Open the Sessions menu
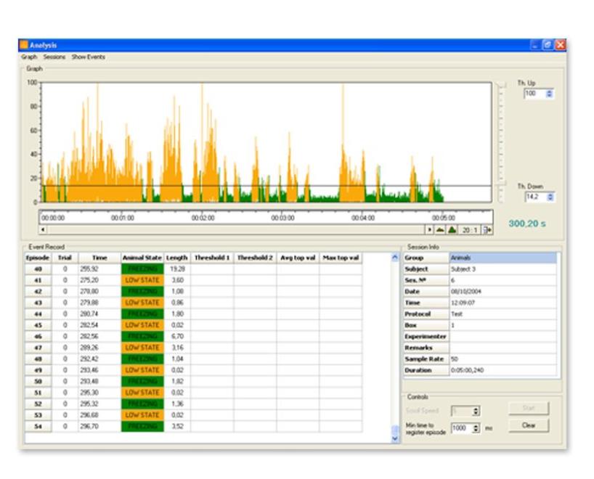 pyautogui.click(x=54, y=57)
